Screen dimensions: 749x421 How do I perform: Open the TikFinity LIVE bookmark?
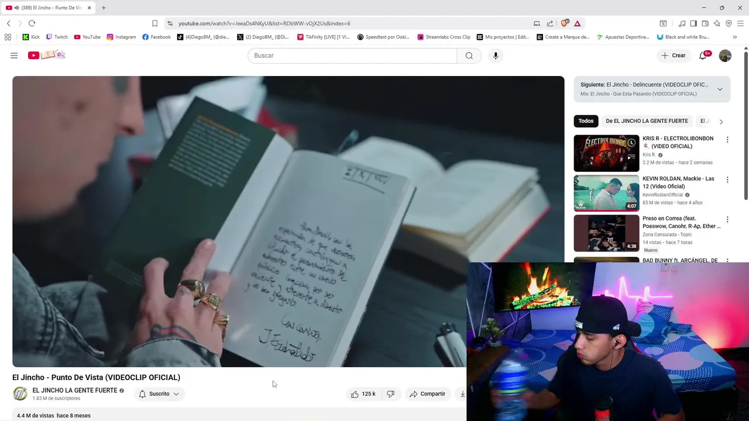click(323, 37)
